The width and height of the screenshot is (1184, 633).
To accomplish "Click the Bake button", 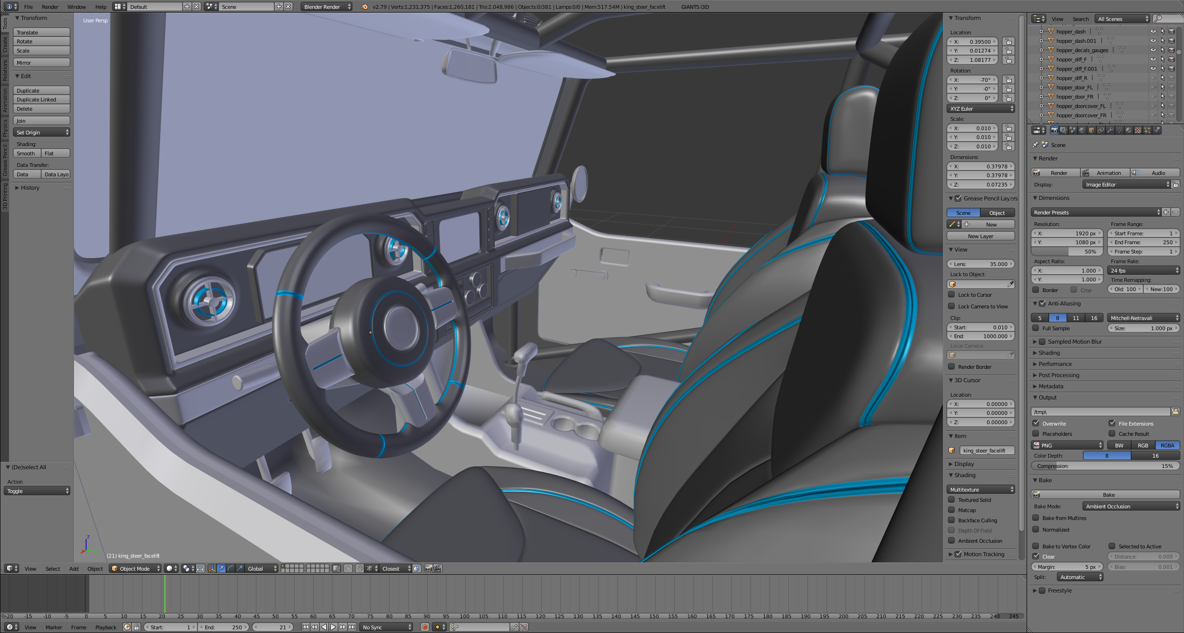I will tap(1105, 494).
